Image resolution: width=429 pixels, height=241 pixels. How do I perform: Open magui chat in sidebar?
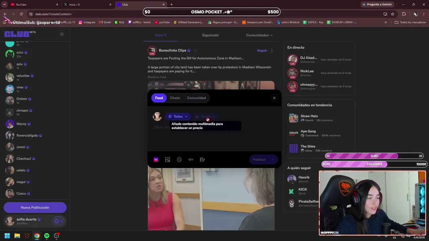[35, 182]
